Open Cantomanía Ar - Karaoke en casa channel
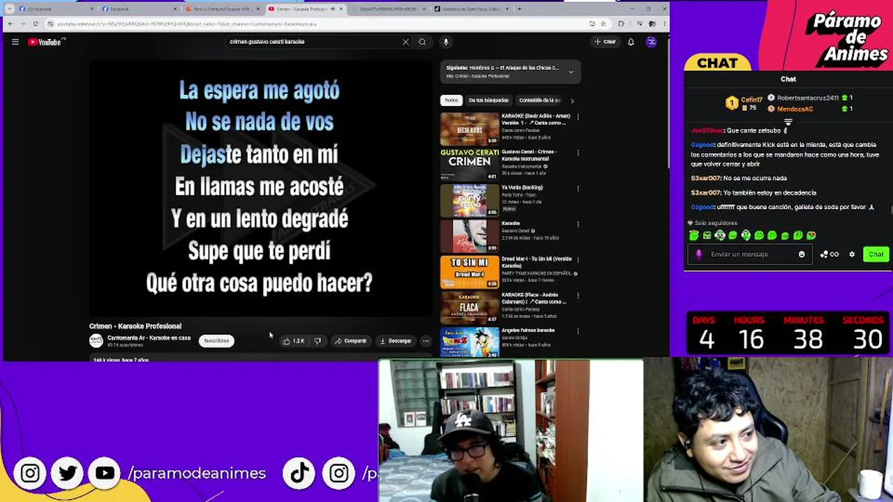This screenshot has width=893, height=502. click(x=149, y=337)
